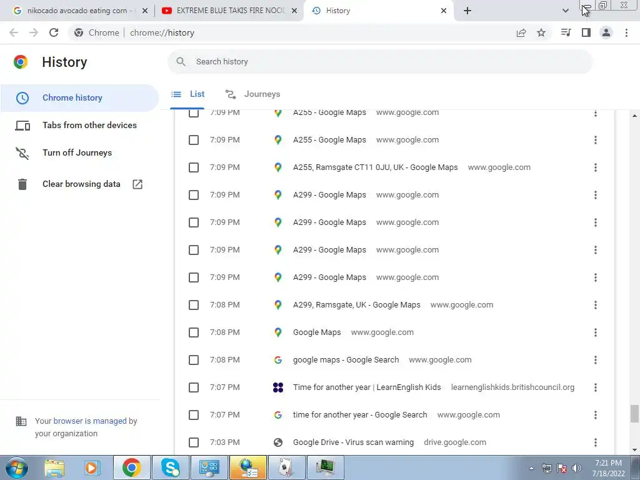Click the Tabs from other devices icon
Viewport: 640px width, 480px height.
tap(22, 125)
